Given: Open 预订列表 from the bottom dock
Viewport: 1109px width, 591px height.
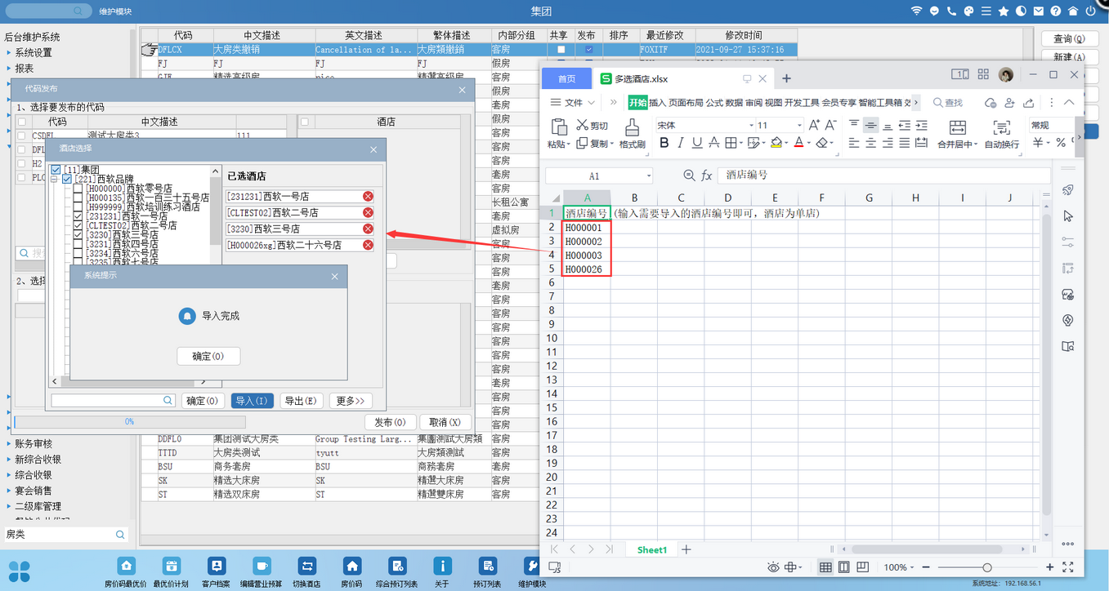Looking at the screenshot, I should pyautogui.click(x=488, y=567).
